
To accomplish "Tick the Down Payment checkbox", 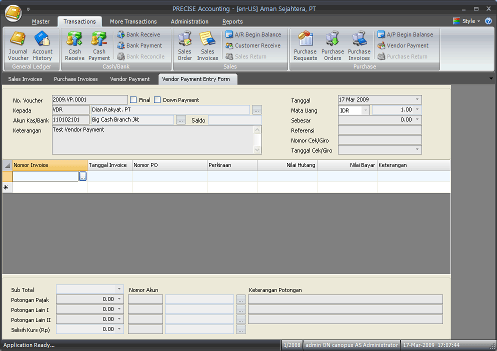I will (x=157, y=100).
